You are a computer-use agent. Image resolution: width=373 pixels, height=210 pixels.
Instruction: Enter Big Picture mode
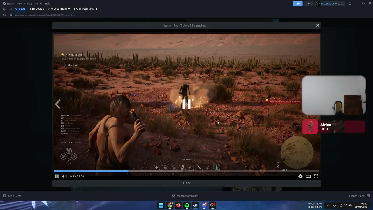tap(350, 3)
